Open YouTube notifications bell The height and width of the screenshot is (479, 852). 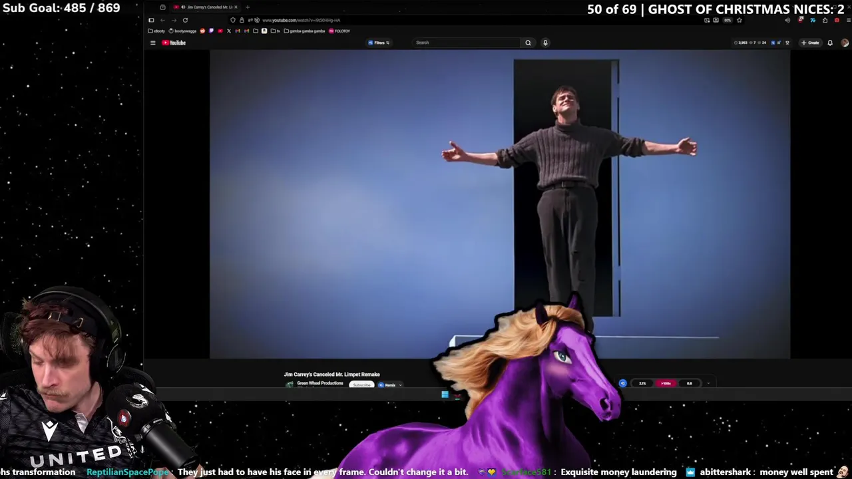[x=830, y=43]
